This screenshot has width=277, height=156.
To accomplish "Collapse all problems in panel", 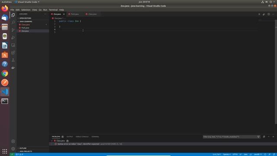I will coord(264,137).
